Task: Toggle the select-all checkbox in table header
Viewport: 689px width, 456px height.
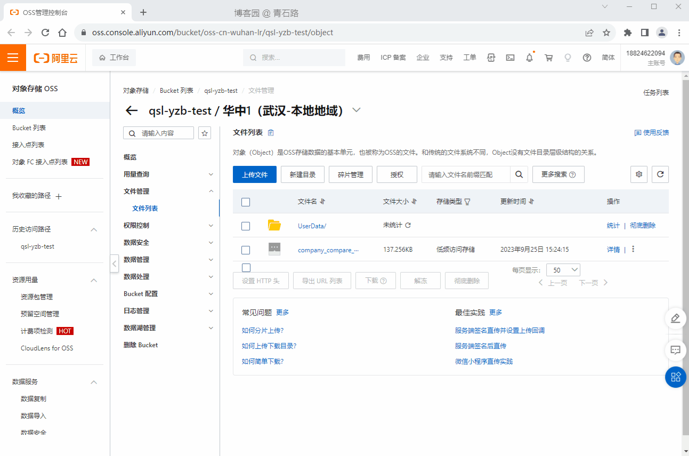Action: 246,202
